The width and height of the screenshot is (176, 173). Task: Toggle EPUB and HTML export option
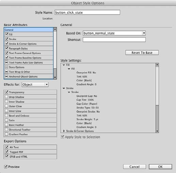pyautogui.click(x=6, y=157)
